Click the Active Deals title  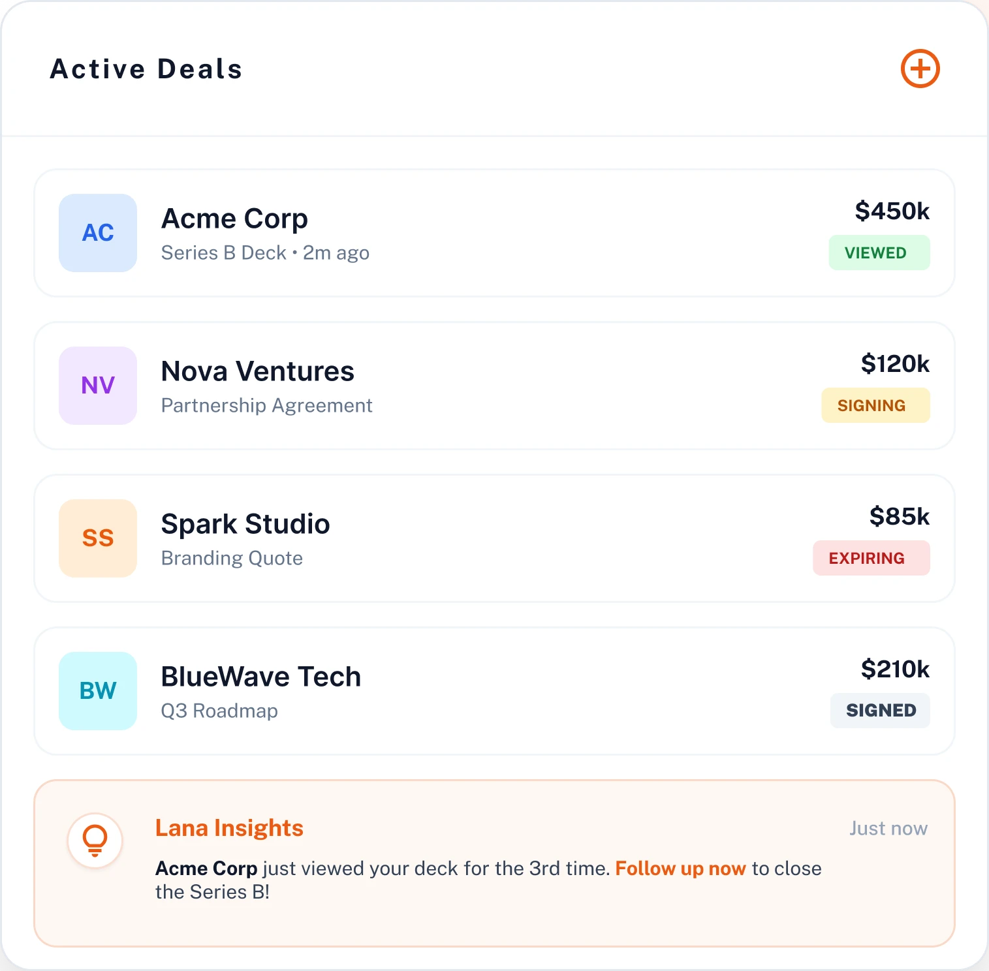(x=146, y=69)
